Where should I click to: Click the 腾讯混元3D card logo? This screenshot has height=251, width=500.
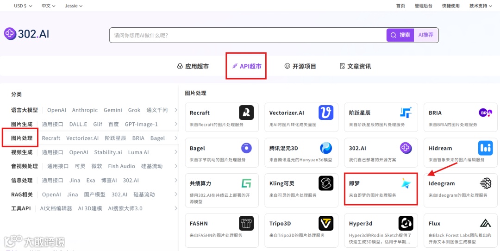tap(326, 148)
